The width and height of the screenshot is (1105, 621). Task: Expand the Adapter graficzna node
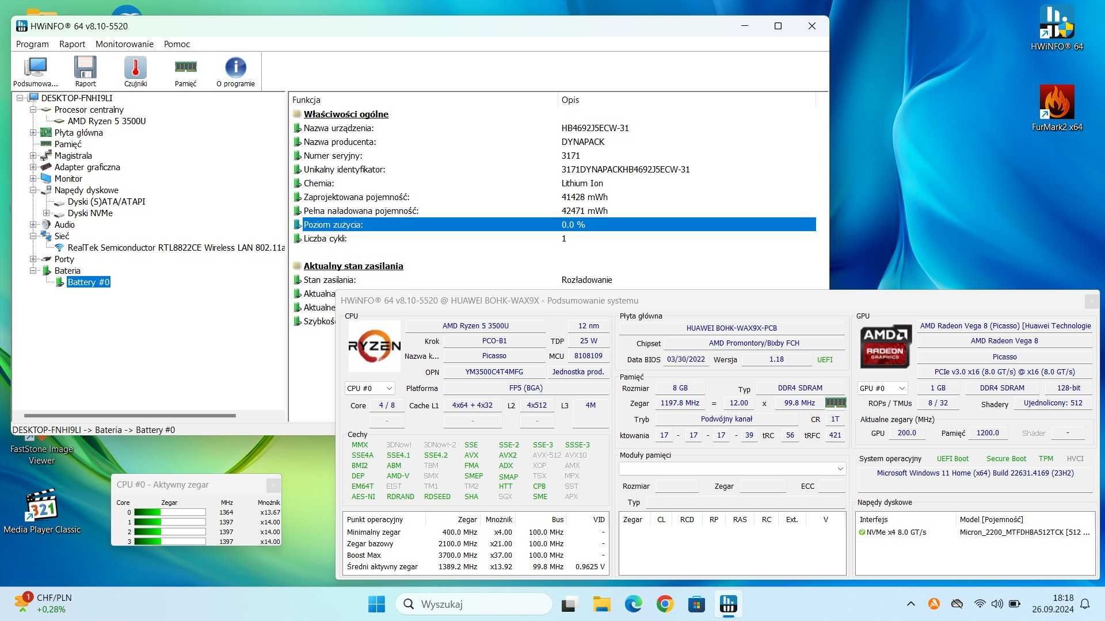[33, 167]
